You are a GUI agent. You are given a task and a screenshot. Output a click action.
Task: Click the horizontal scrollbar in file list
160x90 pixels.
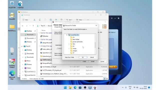point(71,76)
